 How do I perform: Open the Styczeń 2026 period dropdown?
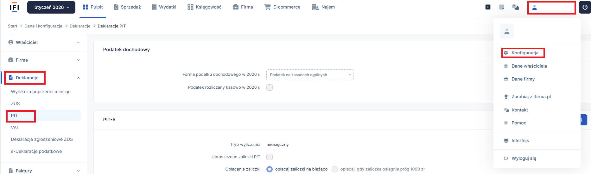[51, 7]
